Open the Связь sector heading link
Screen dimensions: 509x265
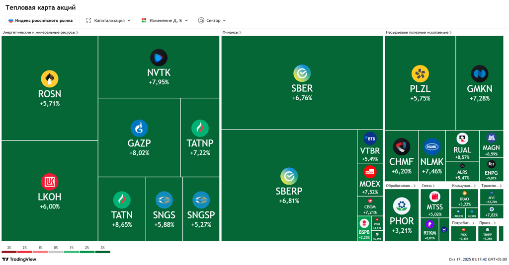(428, 186)
